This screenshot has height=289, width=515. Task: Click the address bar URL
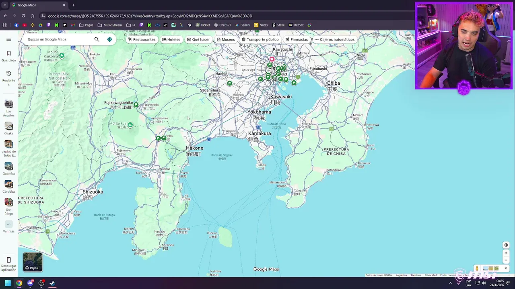pyautogui.click(x=150, y=16)
